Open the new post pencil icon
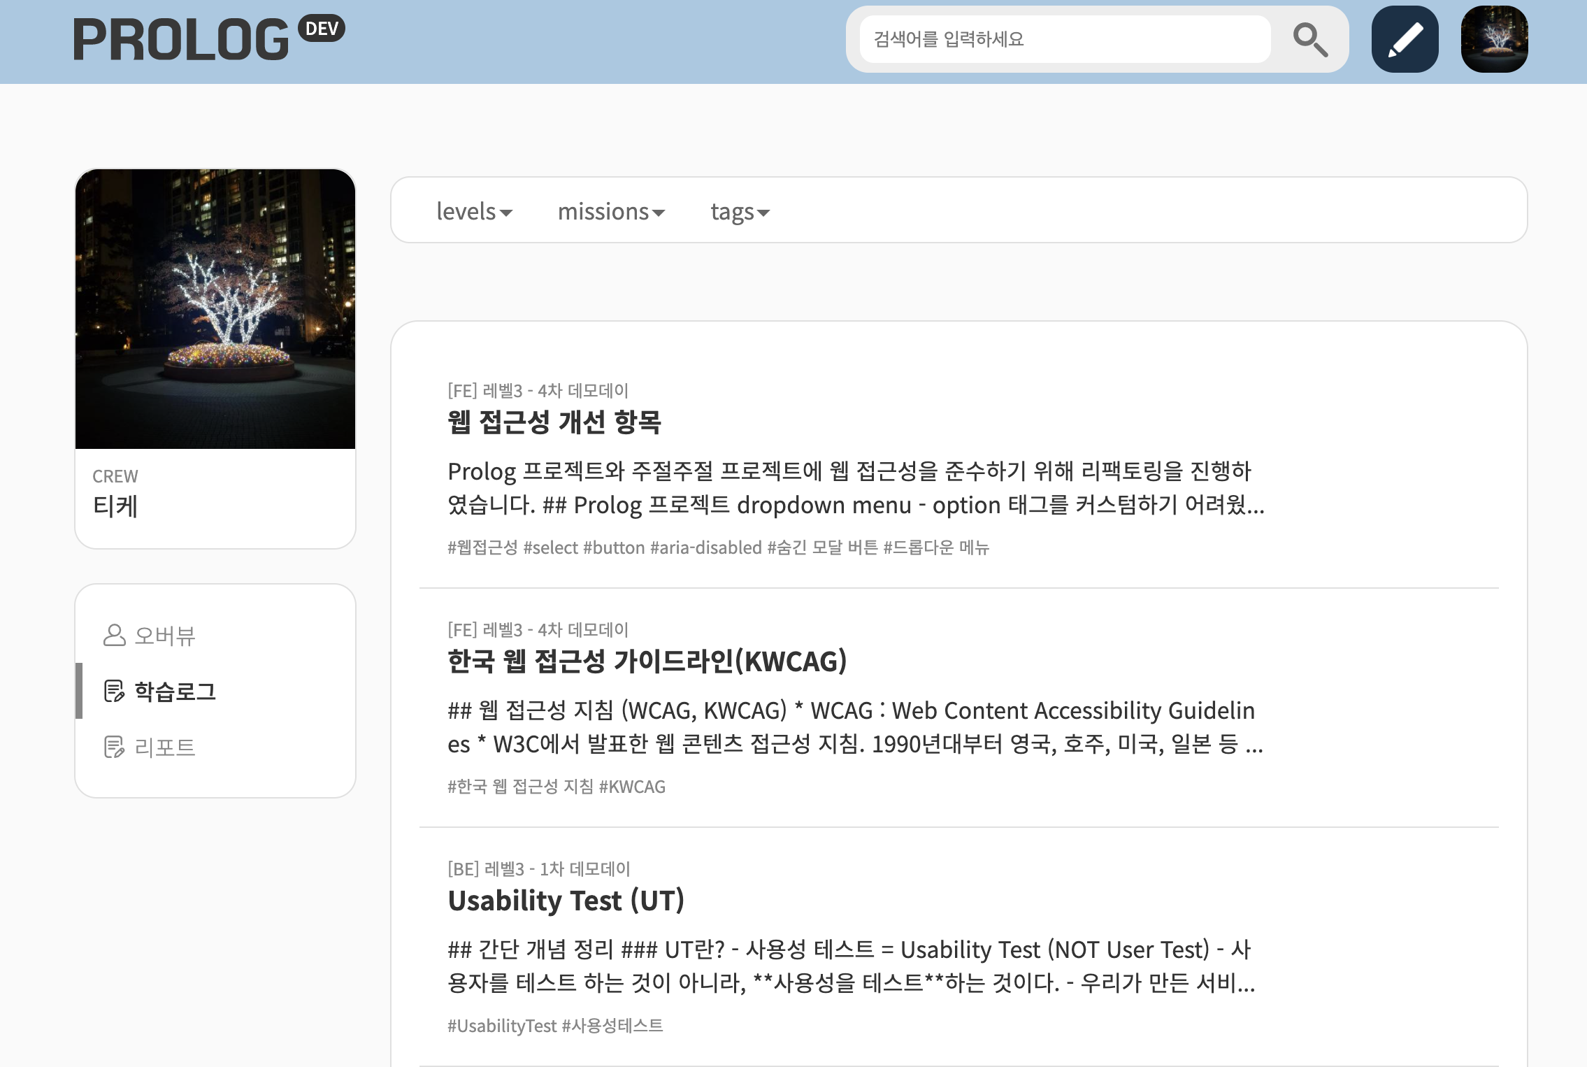Viewport: 1587px width, 1067px height. pyautogui.click(x=1405, y=40)
